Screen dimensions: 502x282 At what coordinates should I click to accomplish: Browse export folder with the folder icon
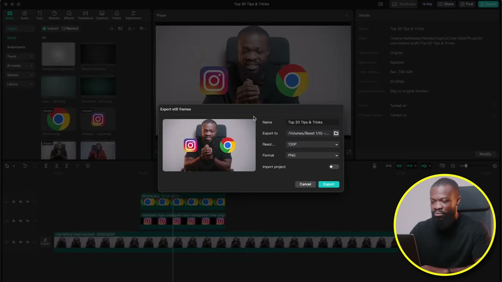[x=336, y=133]
